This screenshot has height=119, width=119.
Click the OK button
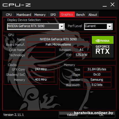click(101, 115)
